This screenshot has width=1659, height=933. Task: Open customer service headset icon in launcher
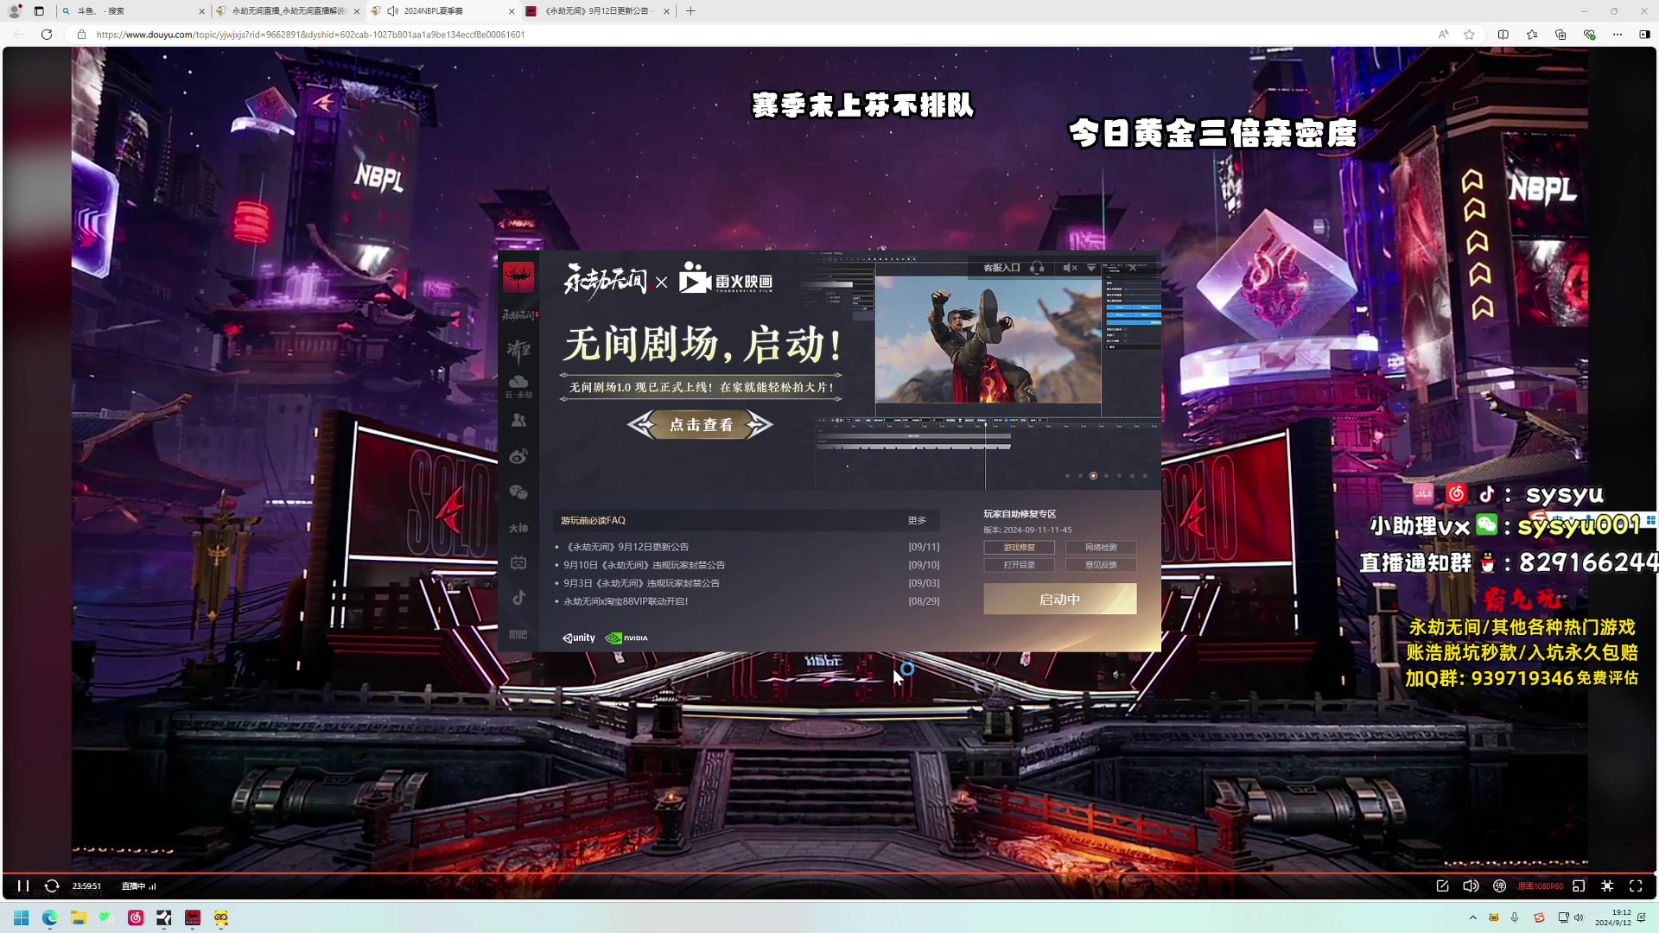tap(1037, 268)
